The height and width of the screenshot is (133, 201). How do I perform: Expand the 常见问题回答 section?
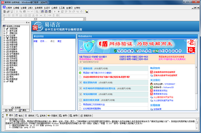80,94
